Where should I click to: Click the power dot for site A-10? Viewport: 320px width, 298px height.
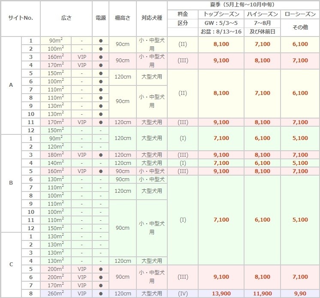click(101, 114)
